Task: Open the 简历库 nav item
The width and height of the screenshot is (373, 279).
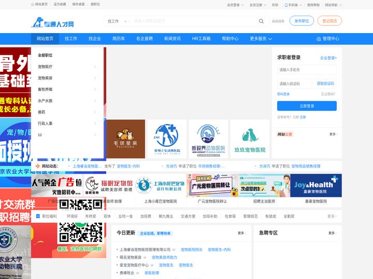Action: pyautogui.click(x=119, y=39)
